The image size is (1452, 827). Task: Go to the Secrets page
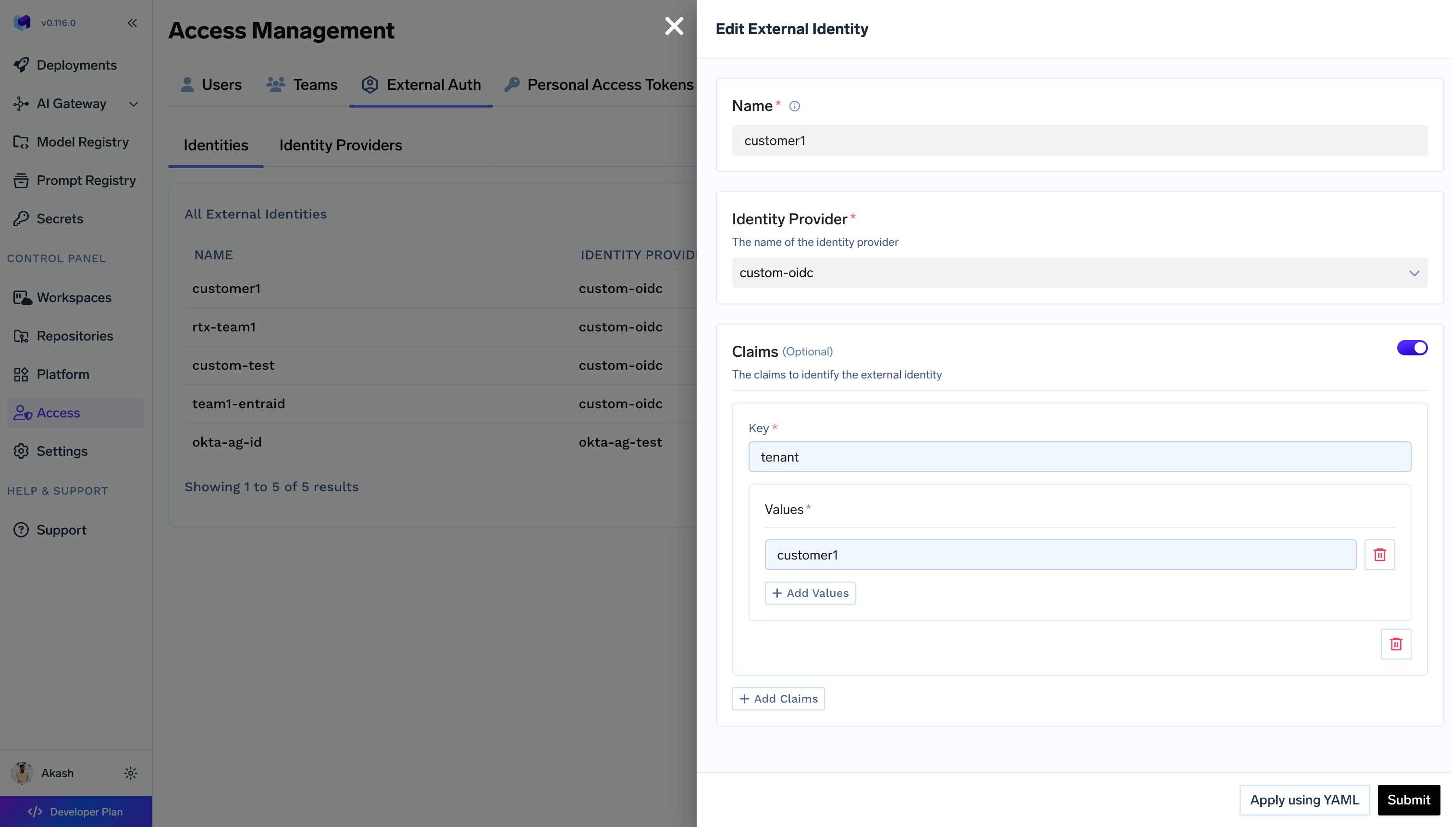[60, 219]
